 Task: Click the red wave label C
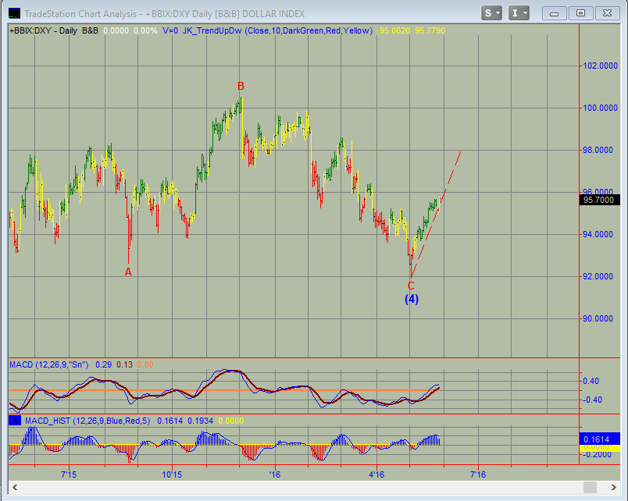[411, 286]
